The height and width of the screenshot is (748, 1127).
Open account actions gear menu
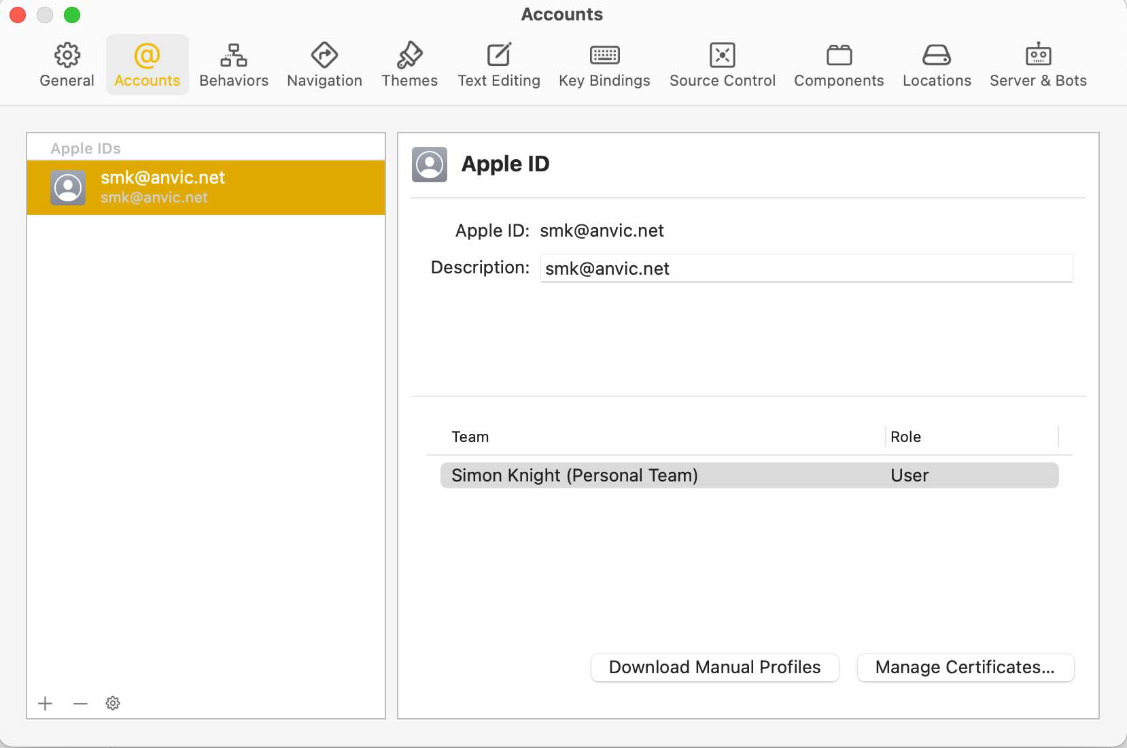pos(113,703)
